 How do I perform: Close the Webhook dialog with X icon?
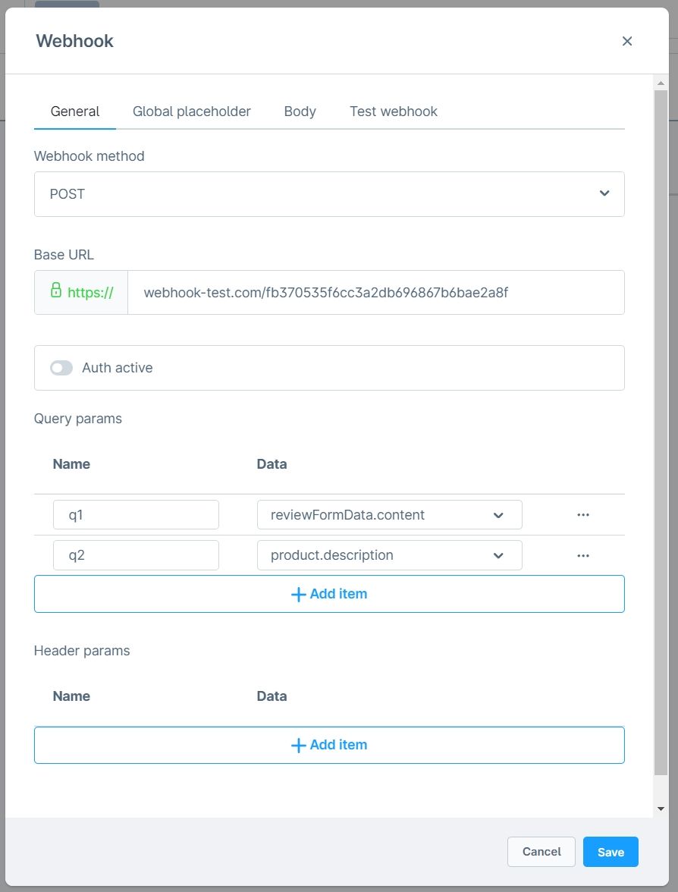[x=626, y=41]
